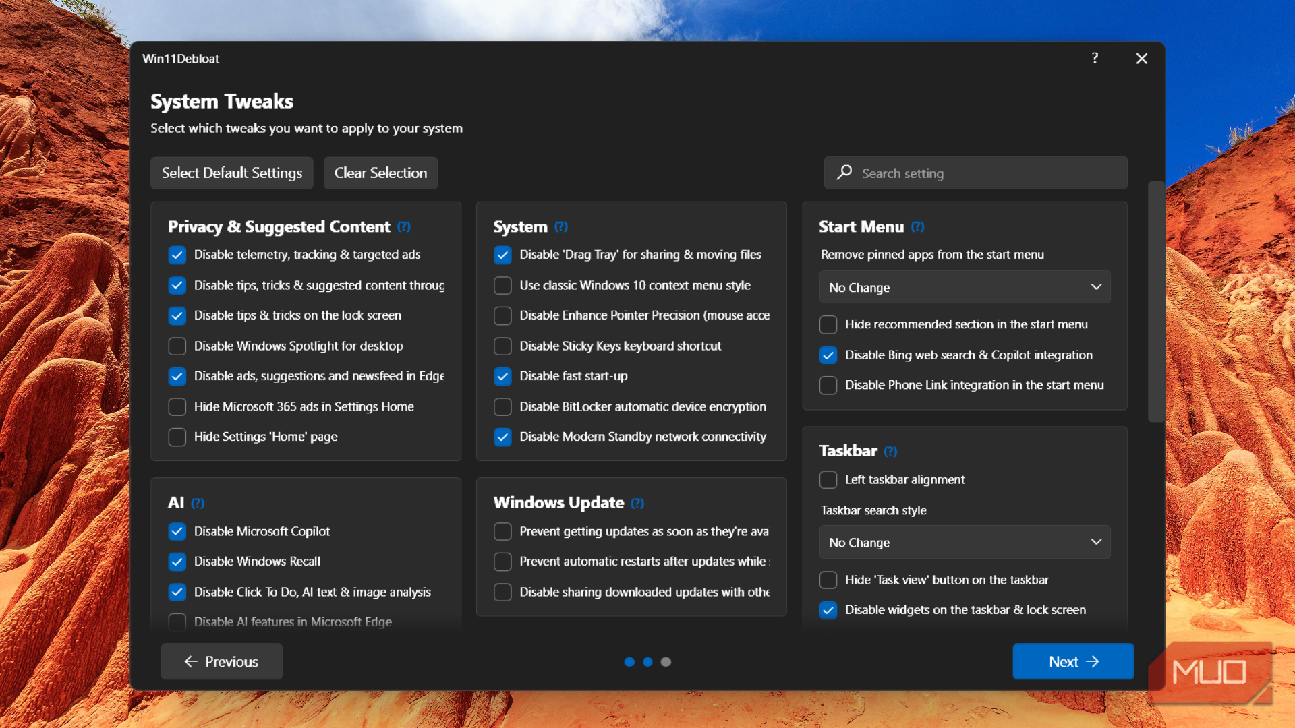Image resolution: width=1295 pixels, height=728 pixels.
Task: Open Remove pinned apps dropdown
Action: [x=965, y=287]
